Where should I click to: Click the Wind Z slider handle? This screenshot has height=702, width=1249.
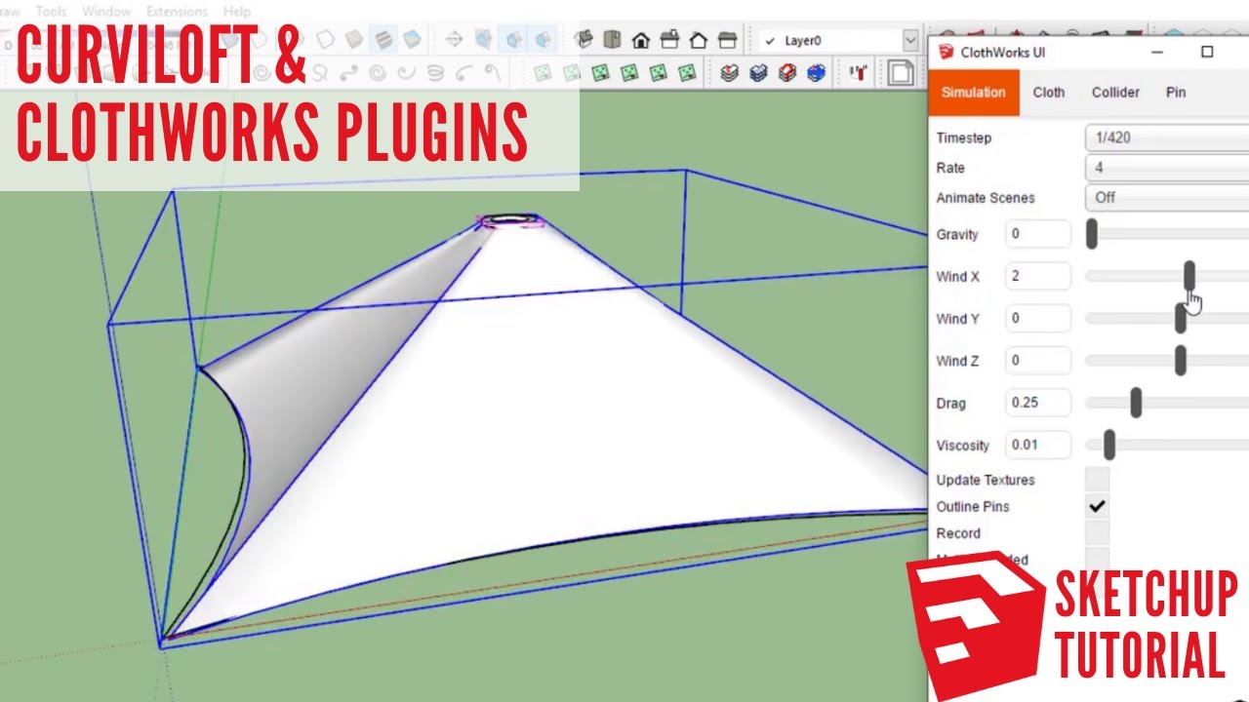tap(1181, 361)
